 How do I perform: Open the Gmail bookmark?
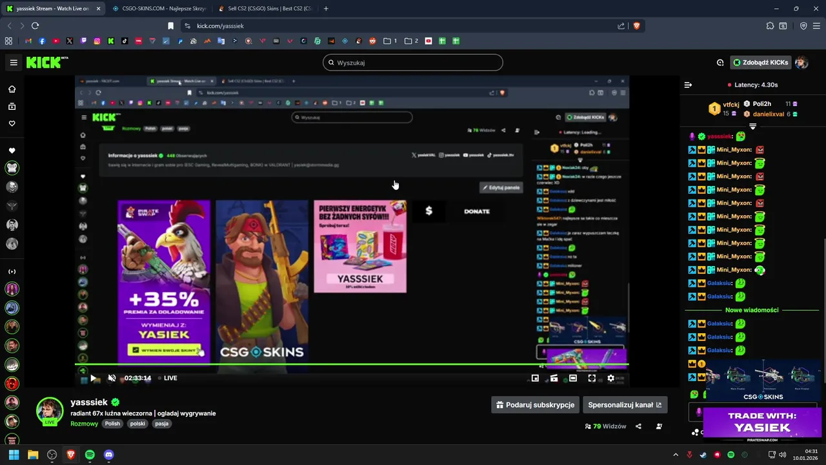pyautogui.click(x=28, y=41)
